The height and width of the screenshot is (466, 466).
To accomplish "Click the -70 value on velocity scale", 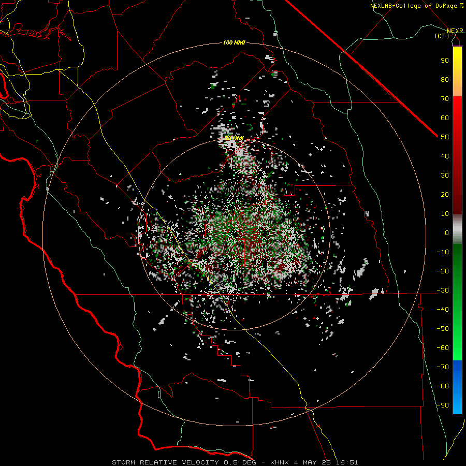I will click(443, 367).
